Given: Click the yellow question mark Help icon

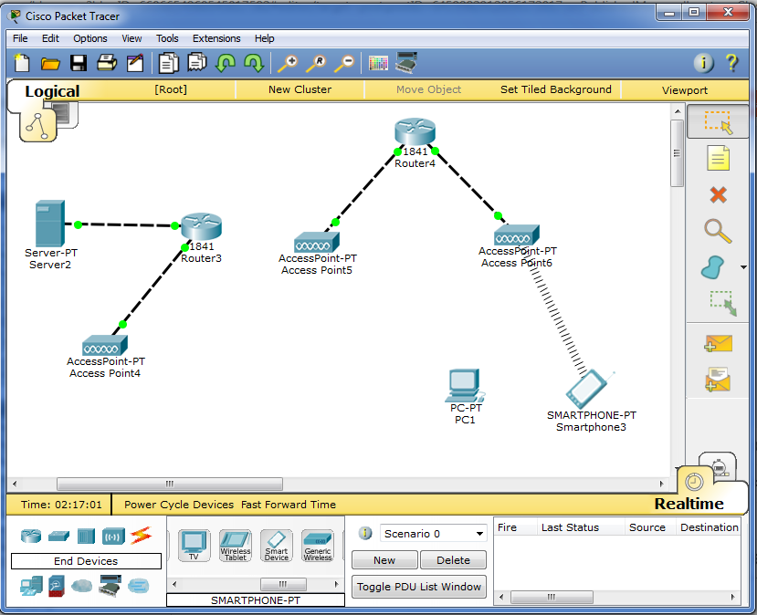Looking at the screenshot, I should click(732, 63).
